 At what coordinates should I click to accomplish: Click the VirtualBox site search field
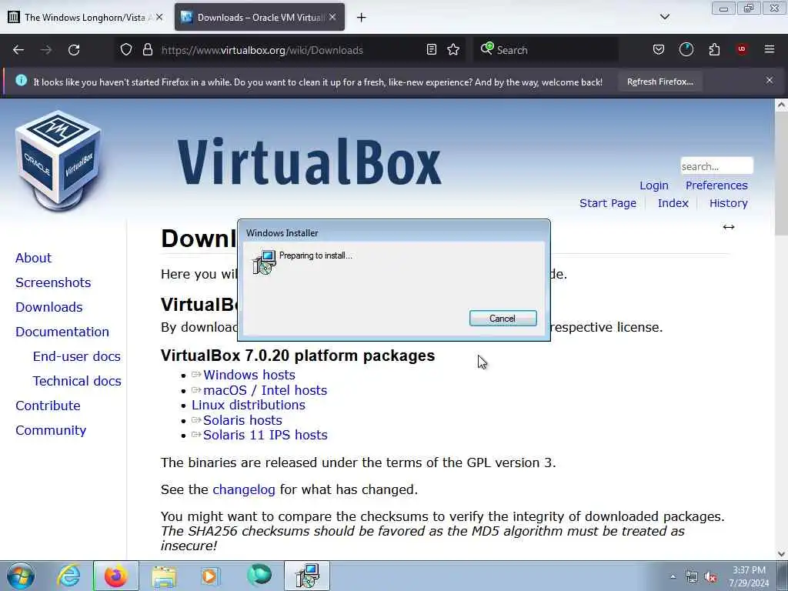(716, 166)
